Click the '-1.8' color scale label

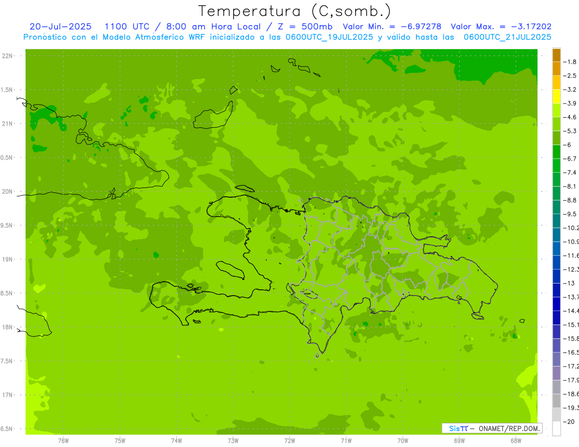coord(570,62)
